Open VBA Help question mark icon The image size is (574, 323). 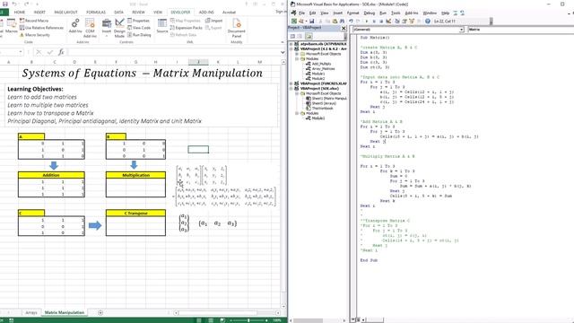(428, 22)
